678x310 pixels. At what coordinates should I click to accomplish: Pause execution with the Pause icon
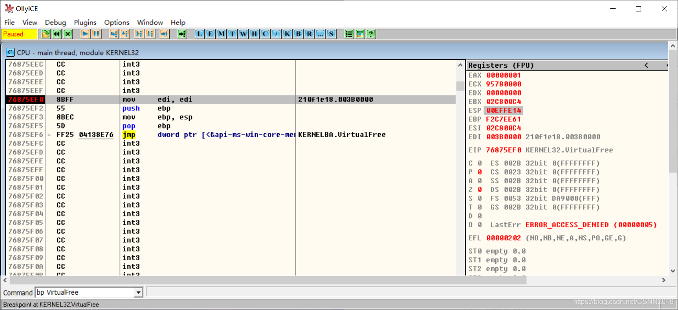(x=96, y=34)
